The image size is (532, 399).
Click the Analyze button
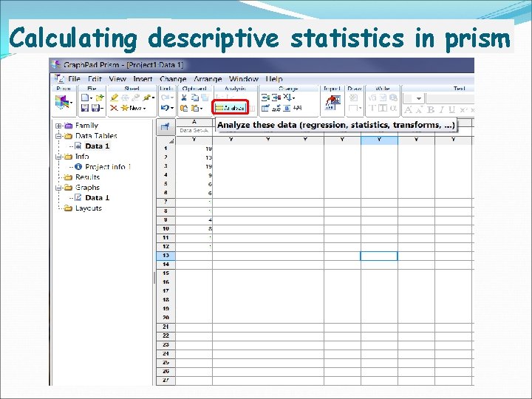click(x=230, y=108)
